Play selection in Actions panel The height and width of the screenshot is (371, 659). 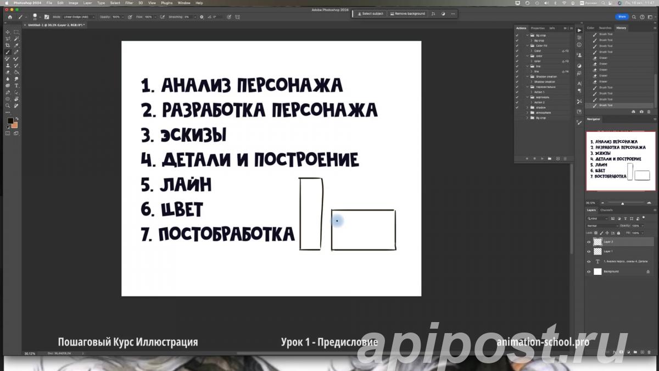(x=542, y=158)
